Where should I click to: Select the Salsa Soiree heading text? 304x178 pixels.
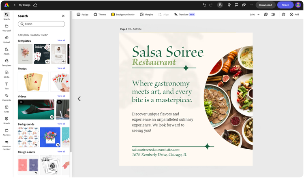pyautogui.click(x=168, y=52)
